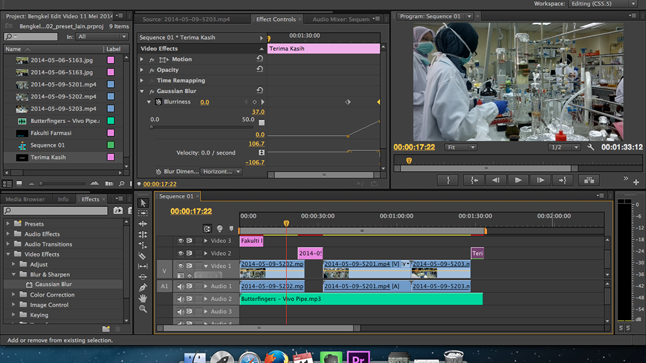
Task: Reset the Opacity effect
Action: coord(259,69)
